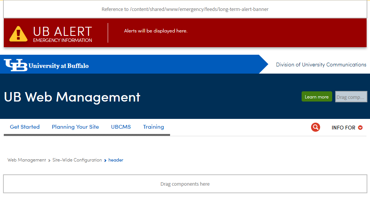Viewport: 370px width, 197px height.
Task: Click the red search magnifier icon
Action: [x=315, y=128]
